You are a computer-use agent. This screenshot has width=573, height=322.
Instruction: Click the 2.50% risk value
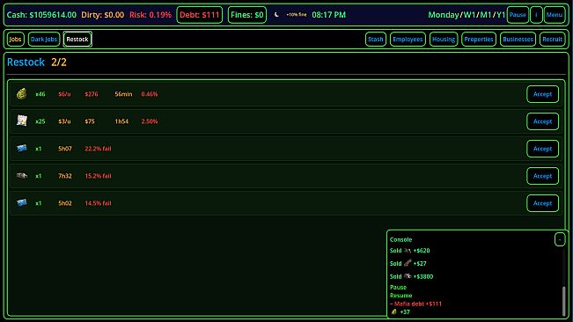150,121
